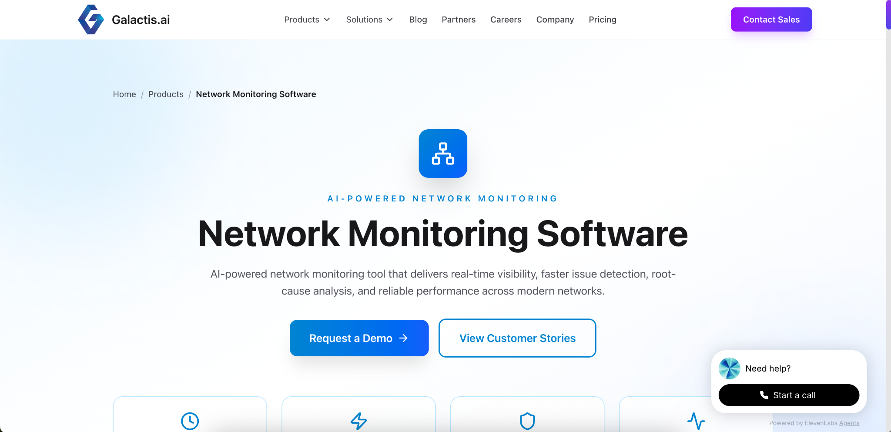The width and height of the screenshot is (891, 432).
Task: Navigate to the Company page
Action: (555, 20)
